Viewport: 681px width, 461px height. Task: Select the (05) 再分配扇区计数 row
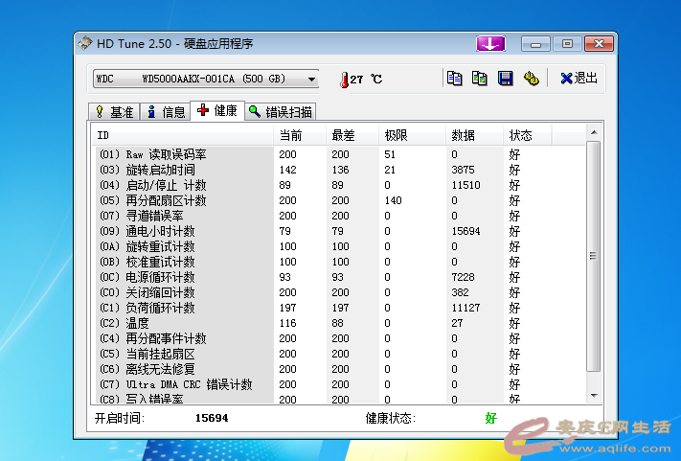pos(182,200)
